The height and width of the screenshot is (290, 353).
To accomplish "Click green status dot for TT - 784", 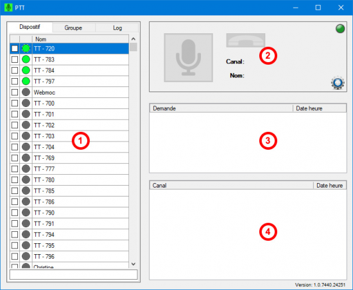I will coord(26,70).
